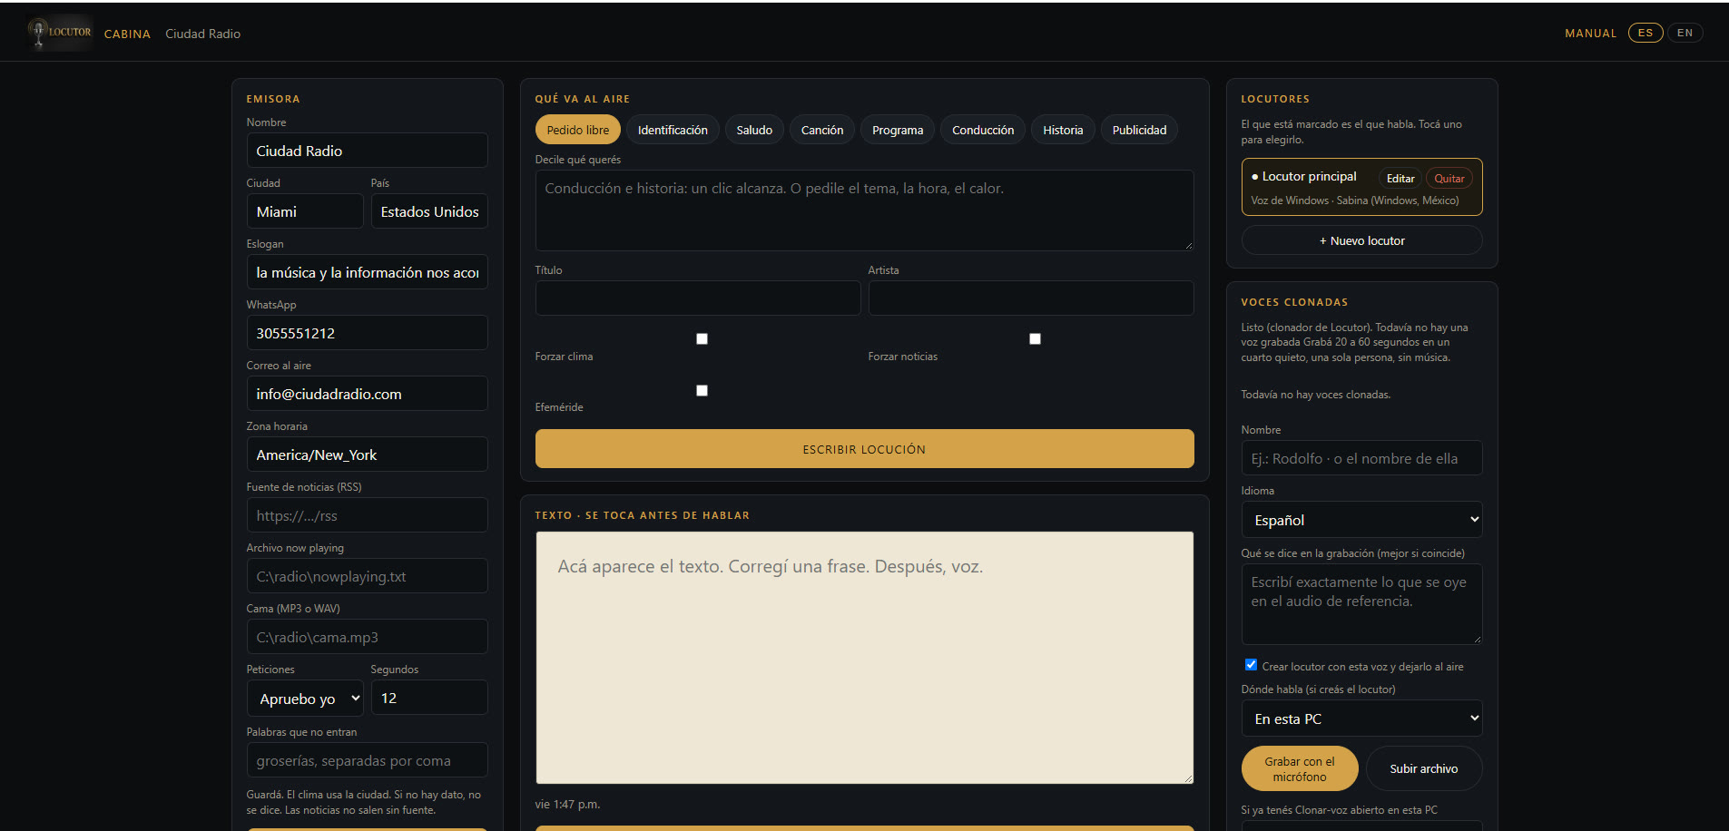Click the station Nombre field Ciudad Radio
The image size is (1729, 831).
pyautogui.click(x=367, y=151)
